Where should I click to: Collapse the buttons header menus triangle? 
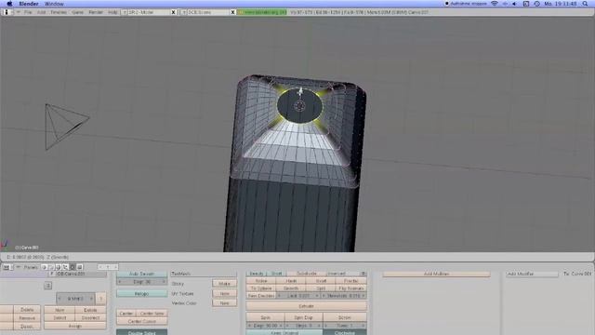tap(18, 267)
